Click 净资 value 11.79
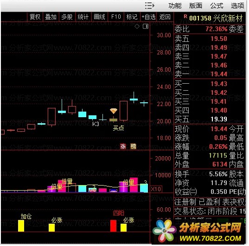Viewport: 249px width, 246px height. point(219,183)
